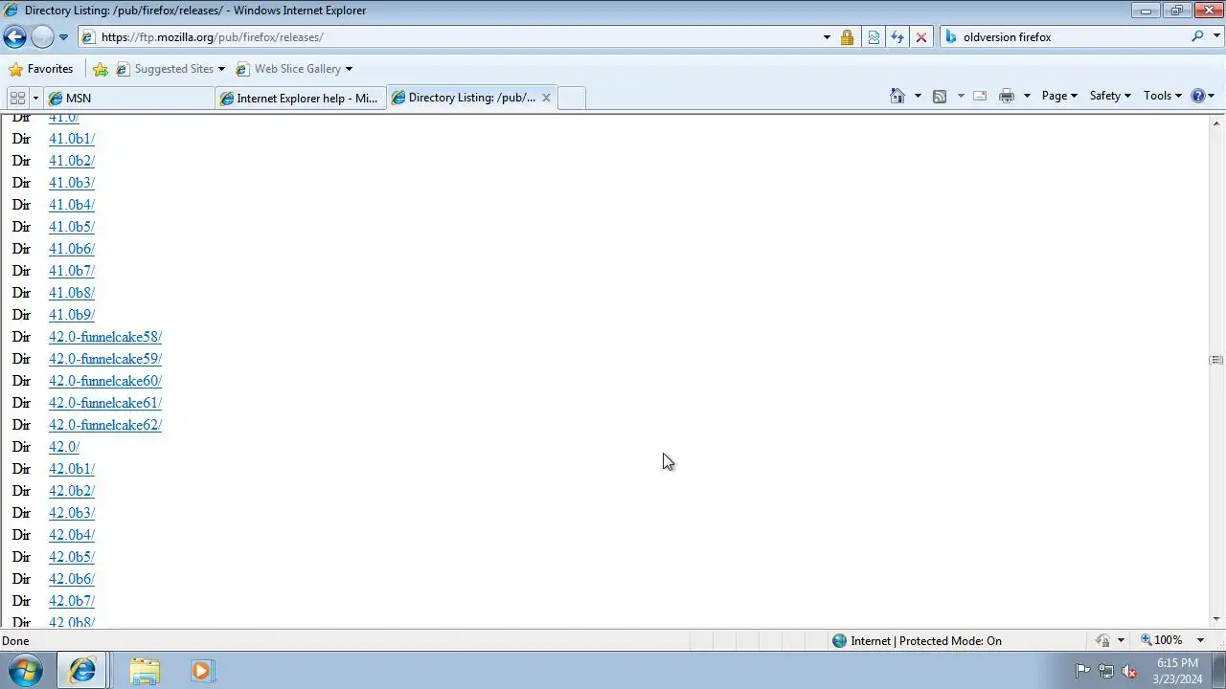Select the Directory Listing tab
This screenshot has width=1226, height=689.
coord(464,98)
